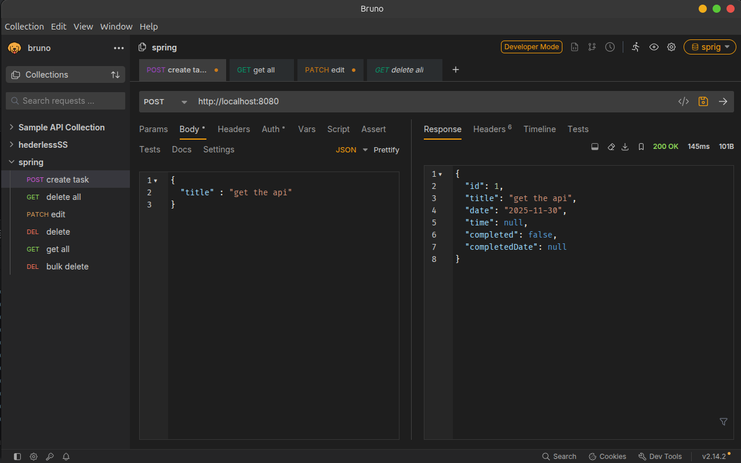Click the URL field http://localhost:8080
741x463 pixels.
[435, 101]
